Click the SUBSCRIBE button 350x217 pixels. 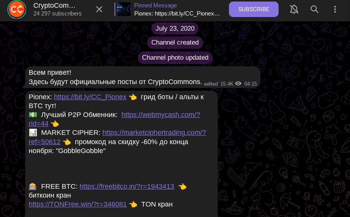[x=254, y=9]
